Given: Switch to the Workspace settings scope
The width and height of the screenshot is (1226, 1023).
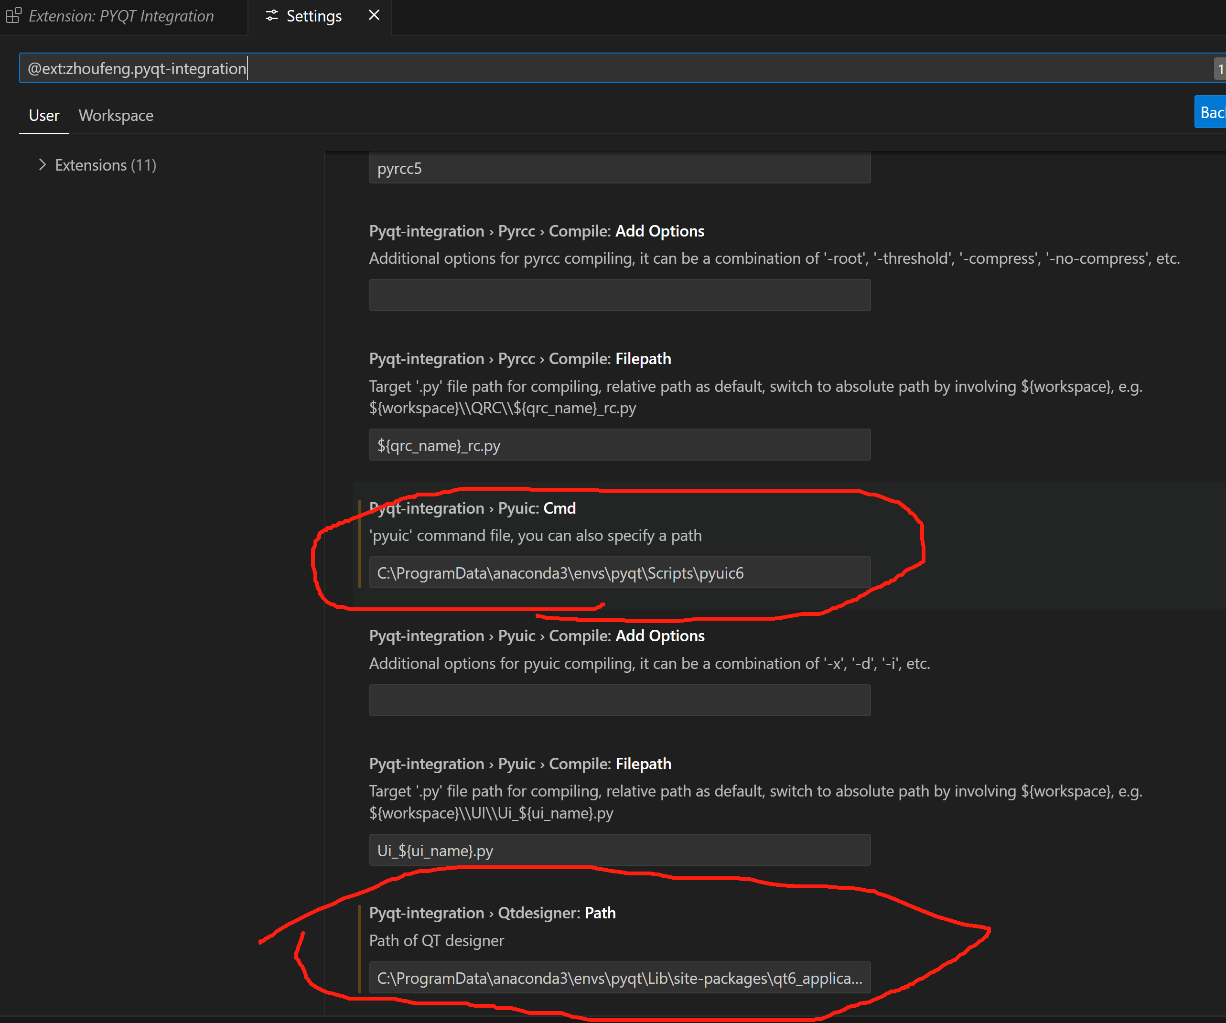Looking at the screenshot, I should pyautogui.click(x=116, y=115).
